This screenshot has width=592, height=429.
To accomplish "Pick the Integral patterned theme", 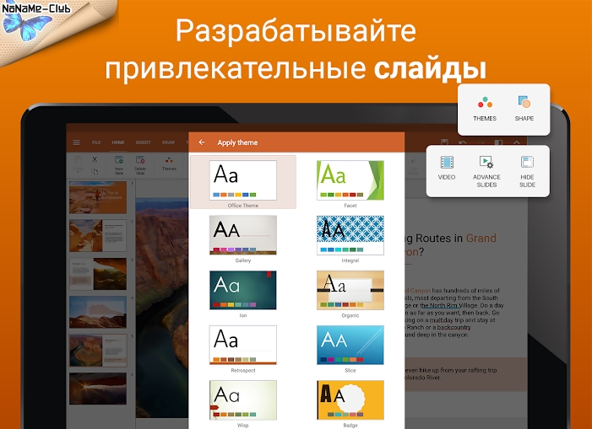I will (x=350, y=235).
